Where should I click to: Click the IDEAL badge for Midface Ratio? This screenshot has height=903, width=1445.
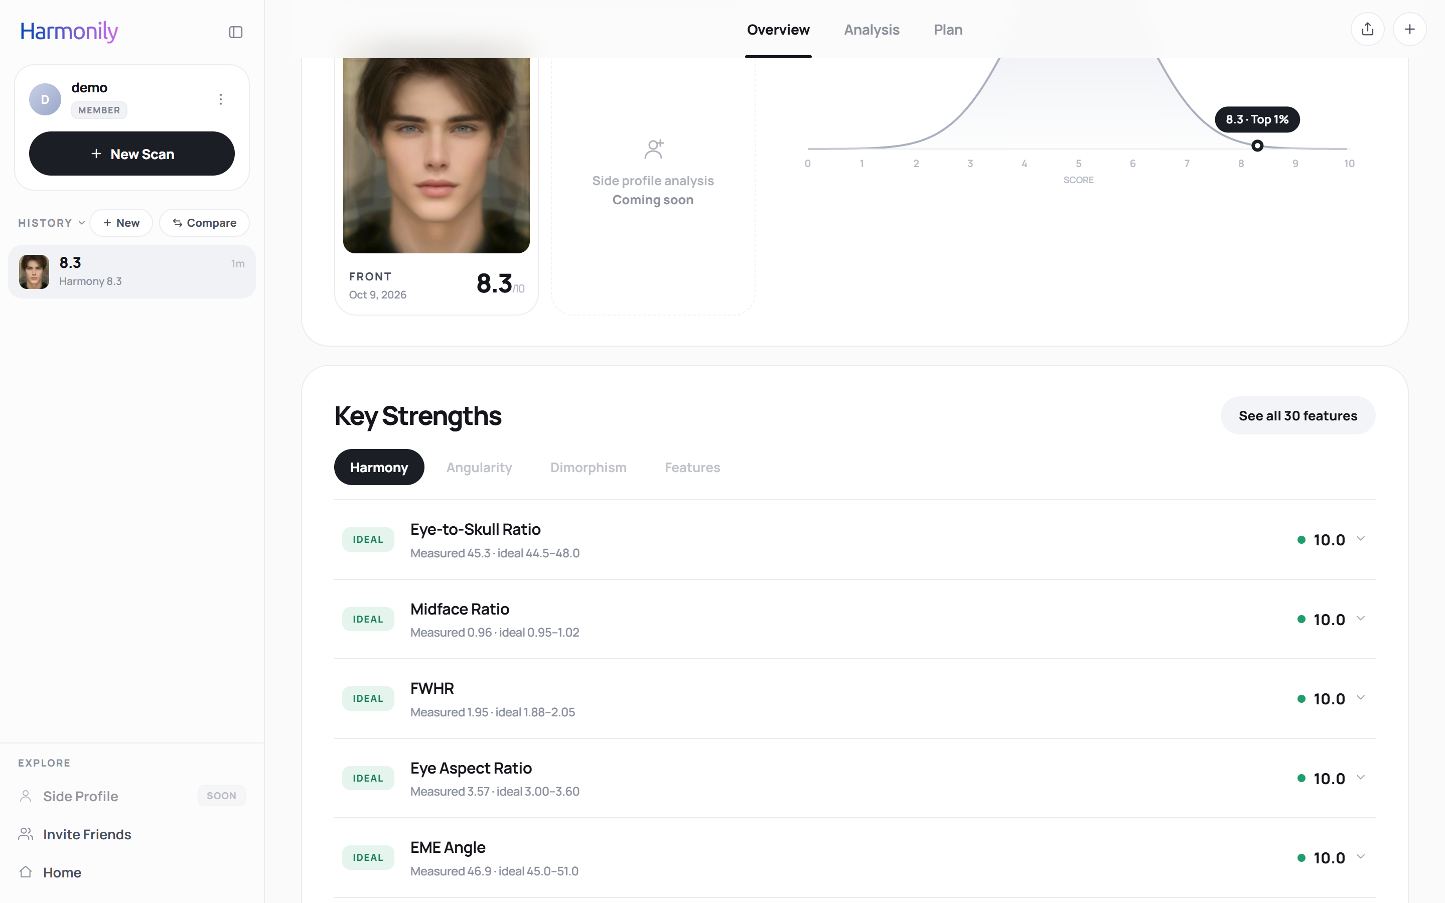(368, 619)
